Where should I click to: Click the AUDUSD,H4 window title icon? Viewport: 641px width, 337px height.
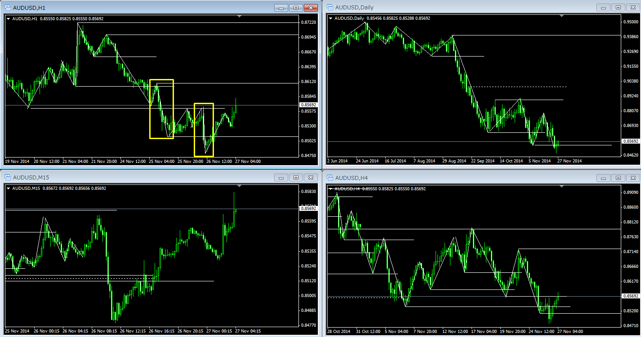(x=330, y=178)
